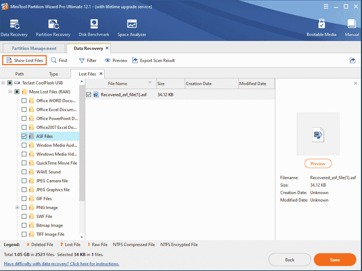Select the Window Media Audio tree item

point(57,145)
